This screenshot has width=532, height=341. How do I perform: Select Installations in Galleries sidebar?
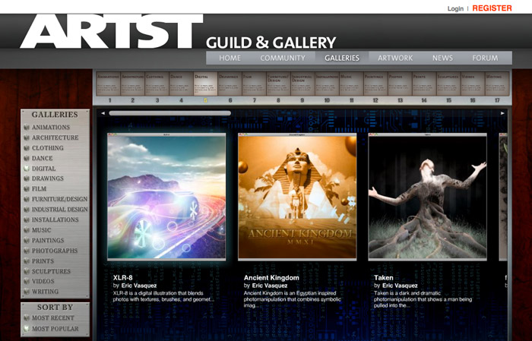(x=55, y=219)
